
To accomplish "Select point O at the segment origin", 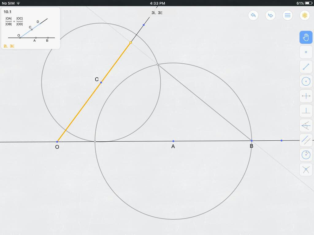I will pyautogui.click(x=57, y=142).
